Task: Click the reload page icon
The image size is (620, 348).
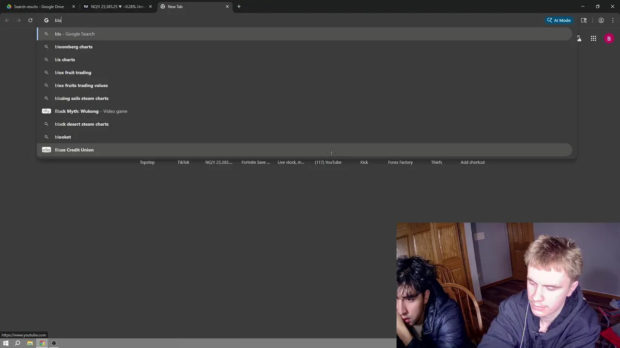Action: [30, 20]
